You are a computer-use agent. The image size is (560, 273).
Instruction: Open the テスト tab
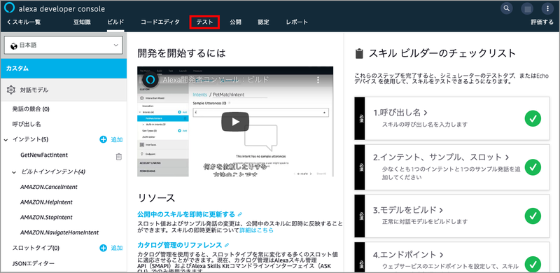[204, 22]
